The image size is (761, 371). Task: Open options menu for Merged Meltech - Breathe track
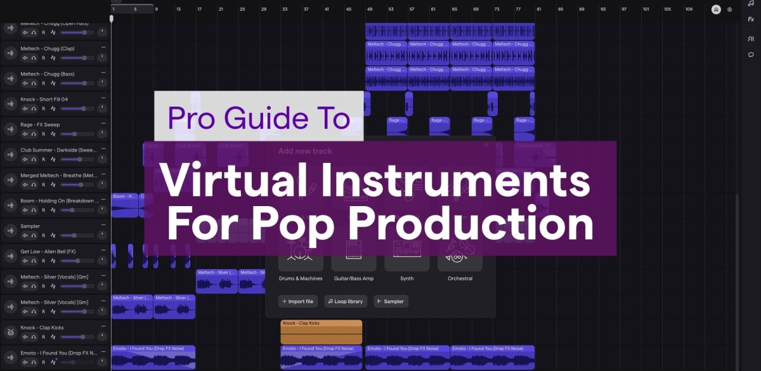click(x=102, y=175)
